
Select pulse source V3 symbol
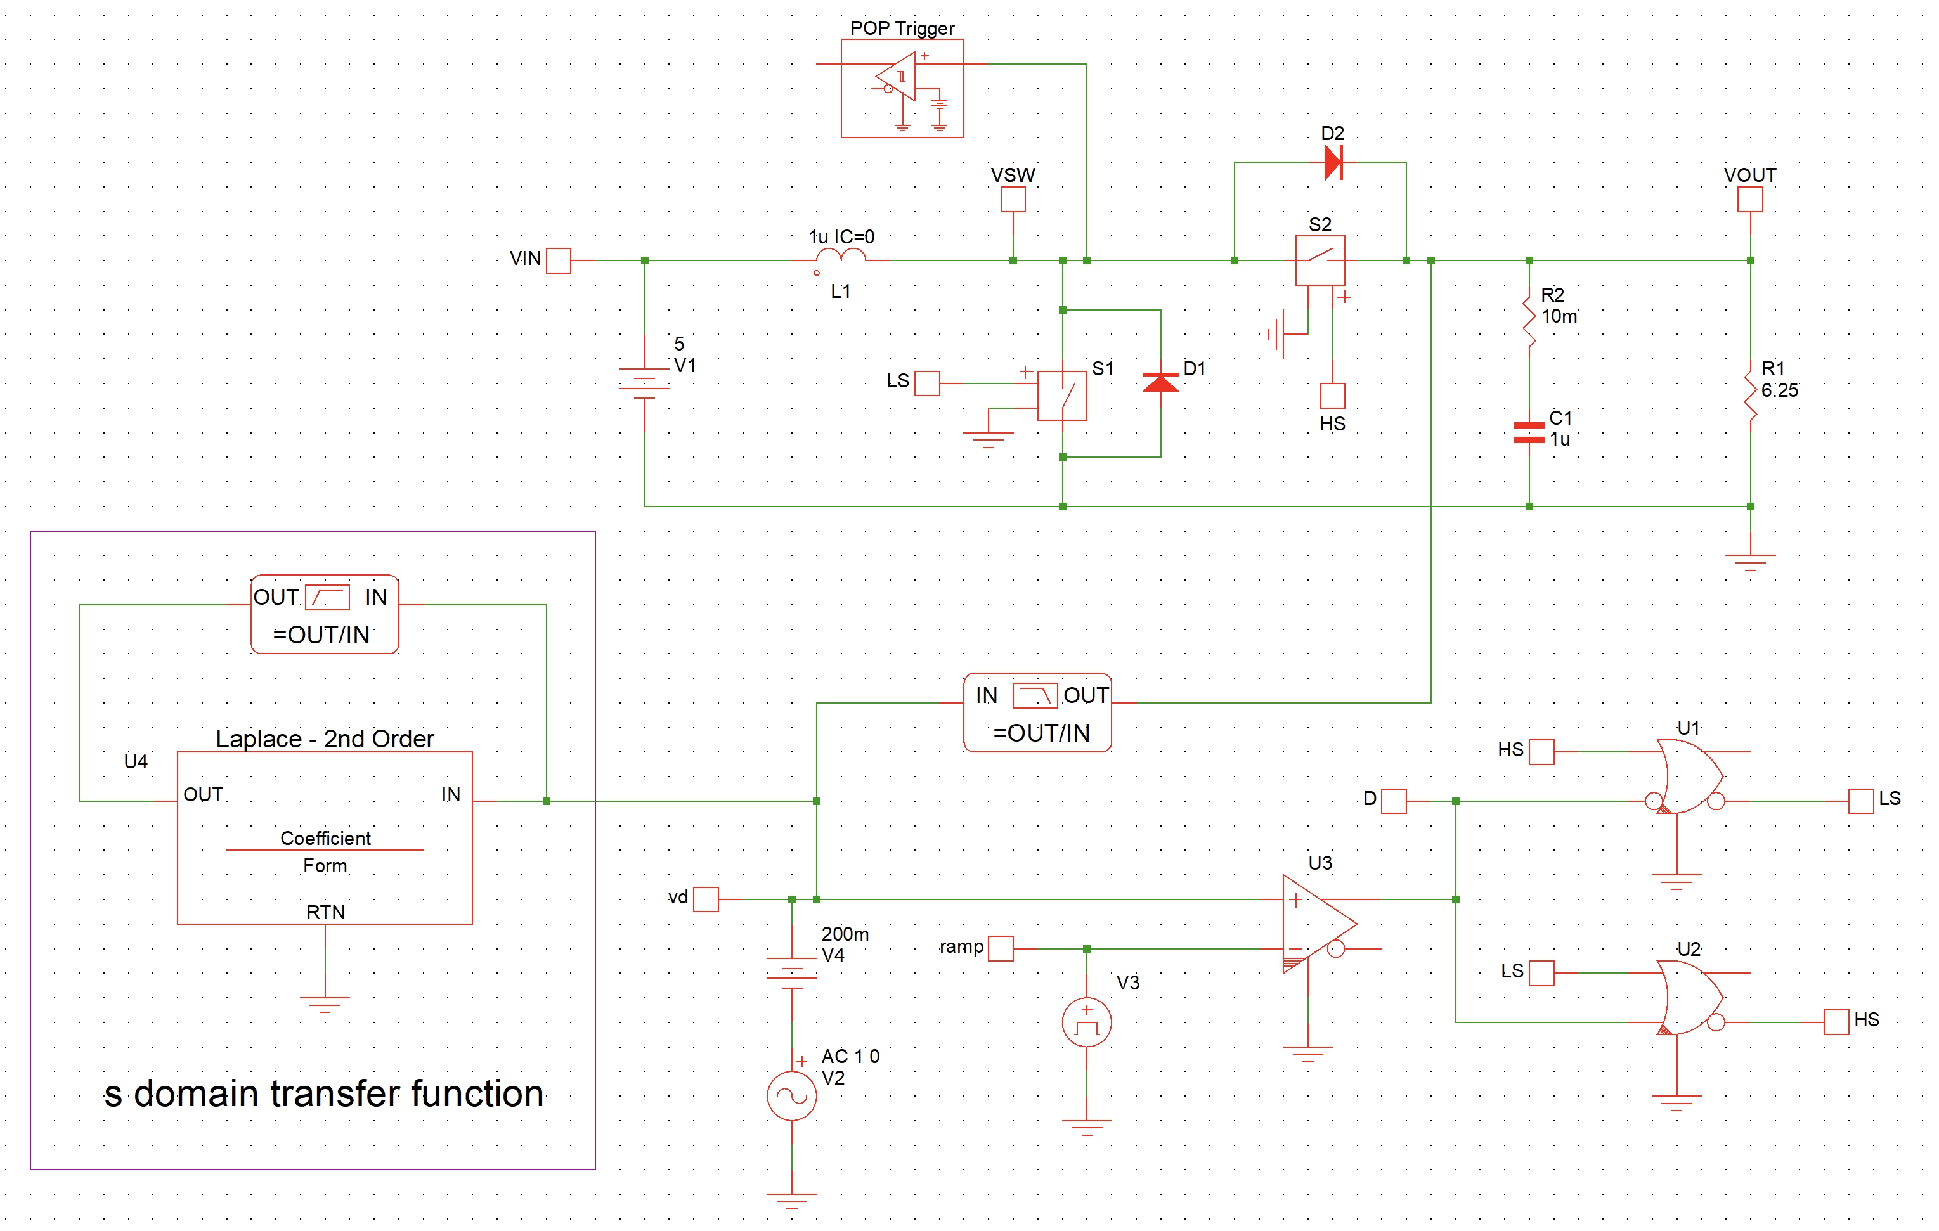click(x=1086, y=1022)
